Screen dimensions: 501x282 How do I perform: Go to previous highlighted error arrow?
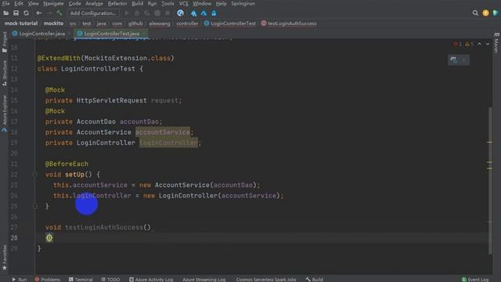[480, 44]
